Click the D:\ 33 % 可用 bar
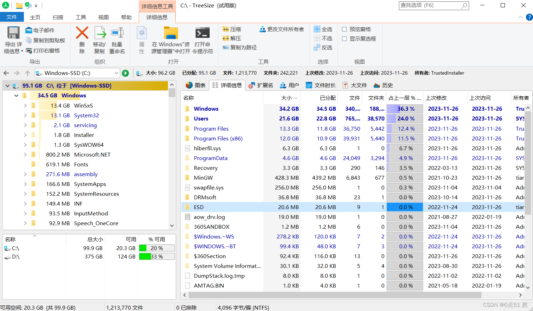 [x=157, y=257]
